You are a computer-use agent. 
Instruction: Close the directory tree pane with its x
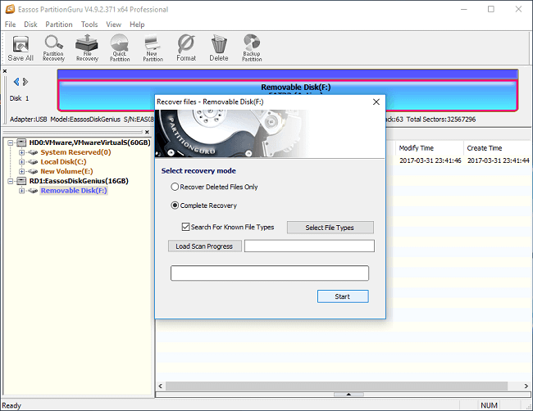pos(147,132)
